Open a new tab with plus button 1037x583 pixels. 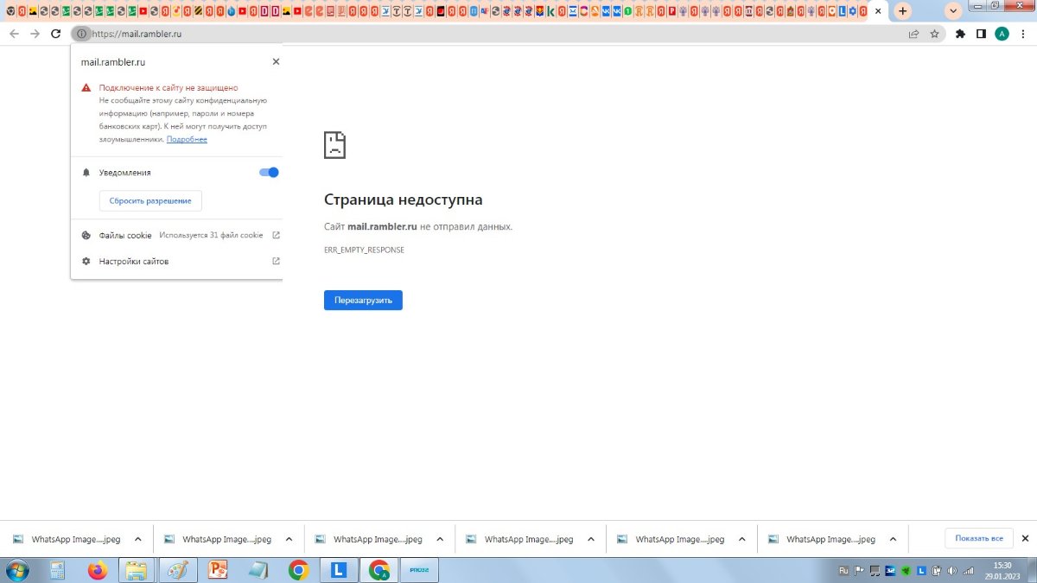click(x=903, y=11)
